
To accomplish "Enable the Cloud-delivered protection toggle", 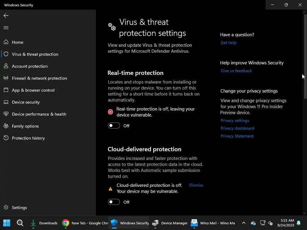I will [114, 202].
